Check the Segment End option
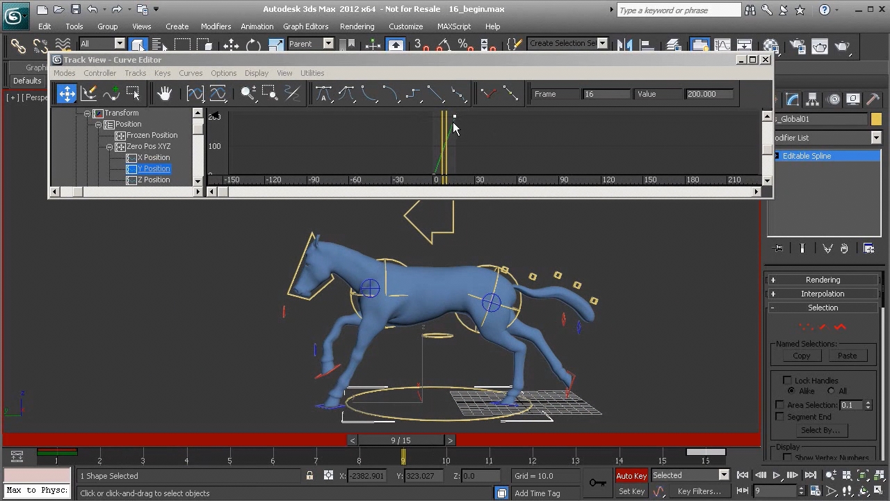The height and width of the screenshot is (501, 890). coord(780,417)
